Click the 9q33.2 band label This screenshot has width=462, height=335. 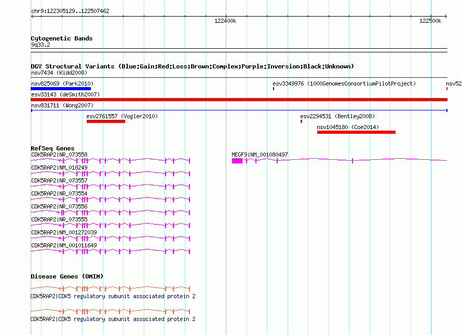(x=40, y=45)
